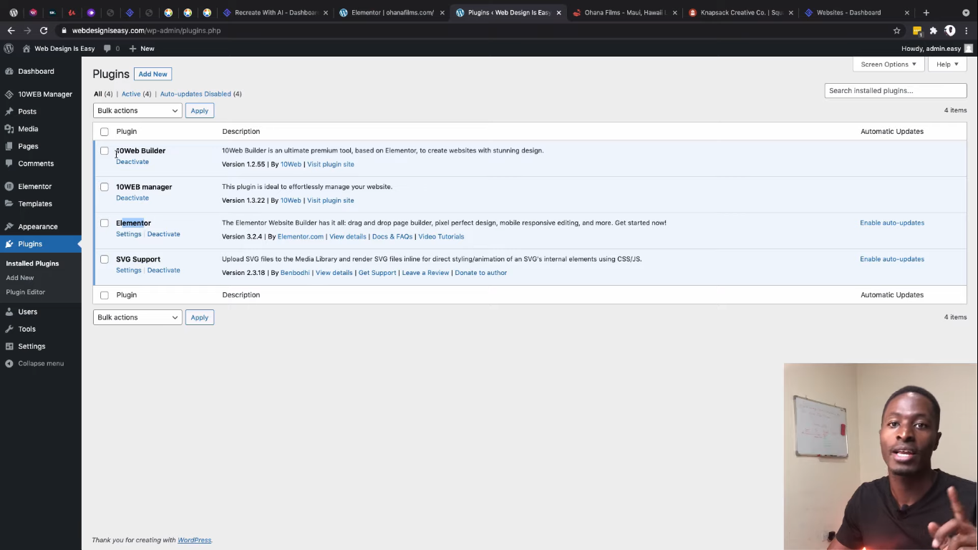Screen dimensions: 978x550
Task: Click the Users icon in the sidebar
Action: click(9, 312)
